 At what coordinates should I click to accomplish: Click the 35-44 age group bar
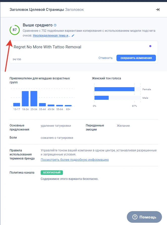coord(42,105)
